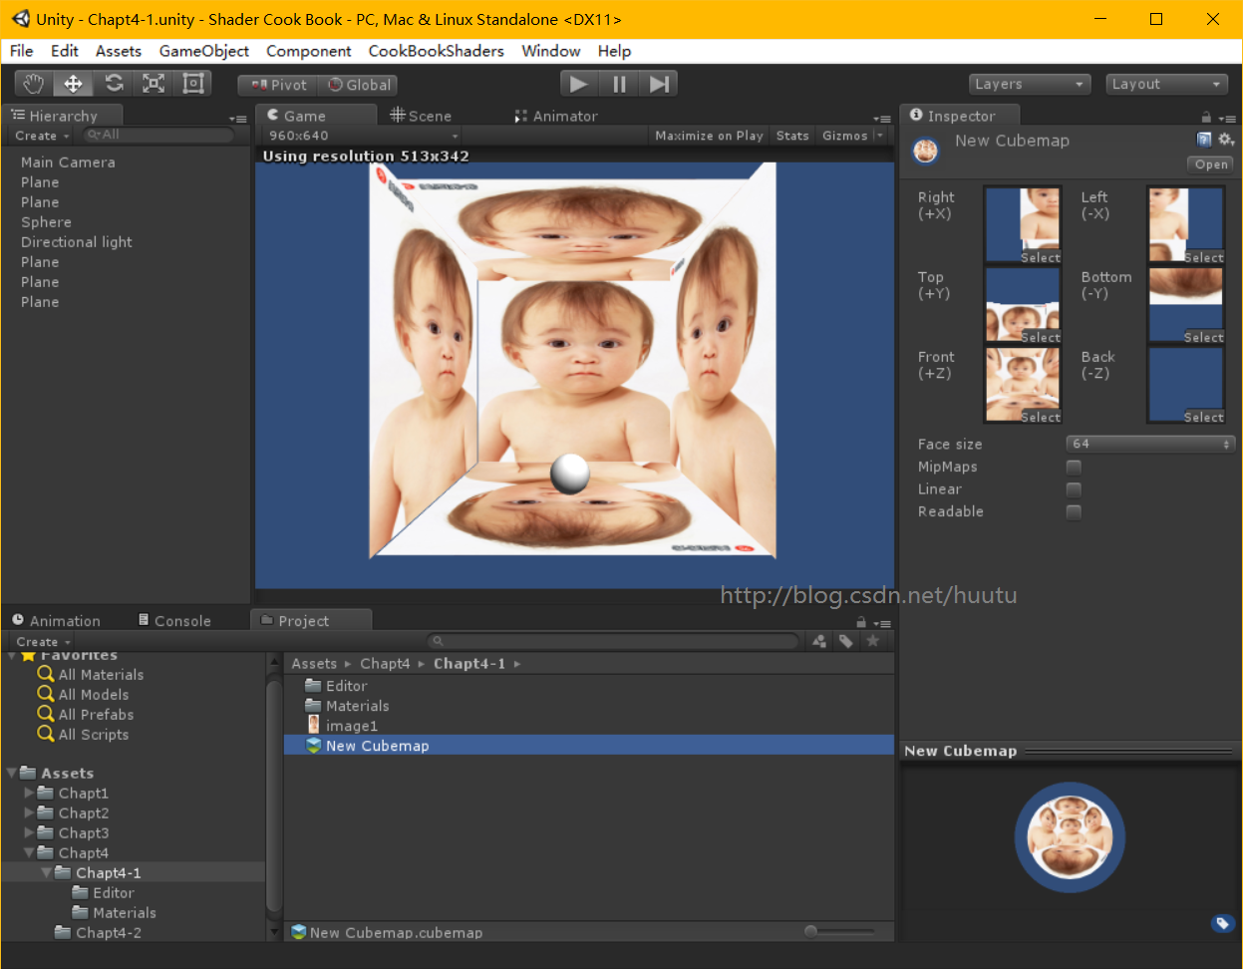The width and height of the screenshot is (1243, 969).
Task: Check the Readable checkbox
Action: (1074, 512)
